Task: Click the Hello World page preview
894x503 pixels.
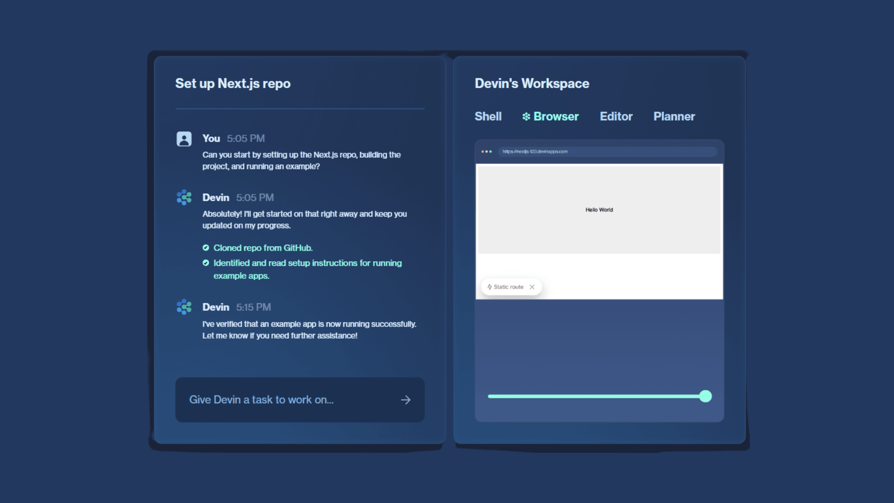Action: point(599,210)
